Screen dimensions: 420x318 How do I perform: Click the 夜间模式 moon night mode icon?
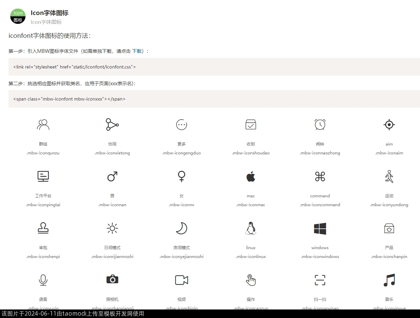(181, 228)
